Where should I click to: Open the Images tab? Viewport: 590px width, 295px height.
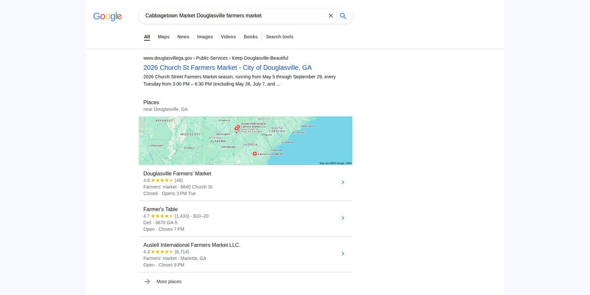tap(205, 37)
